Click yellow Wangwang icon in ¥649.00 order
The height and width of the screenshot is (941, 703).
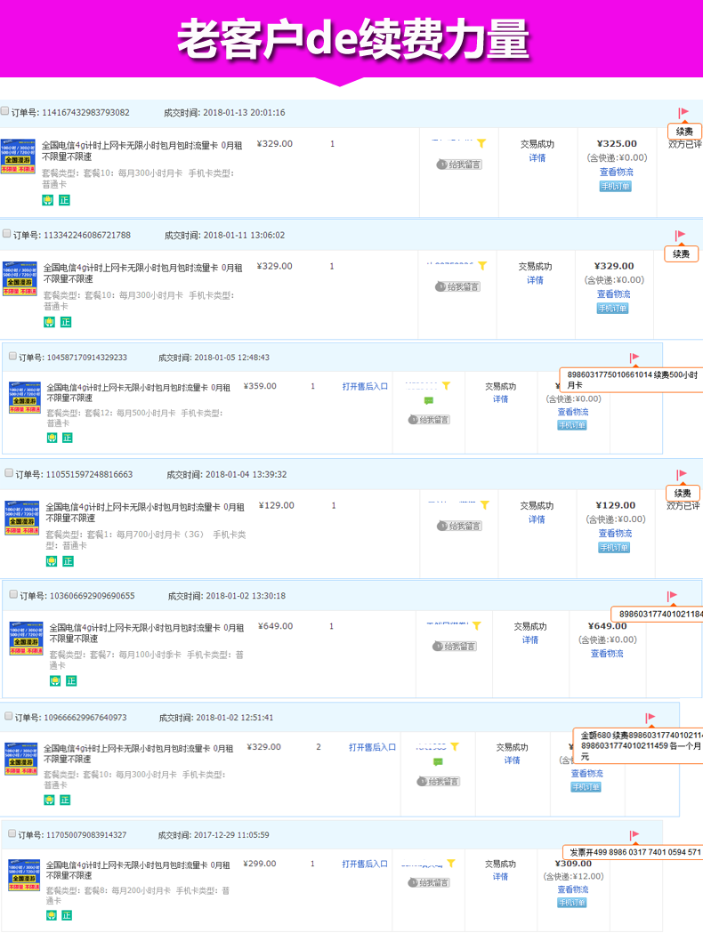tap(476, 626)
